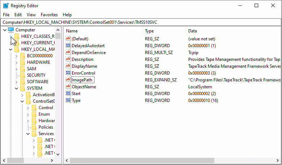Open the Favorites menu
The width and height of the screenshot is (282, 165).
49,15
